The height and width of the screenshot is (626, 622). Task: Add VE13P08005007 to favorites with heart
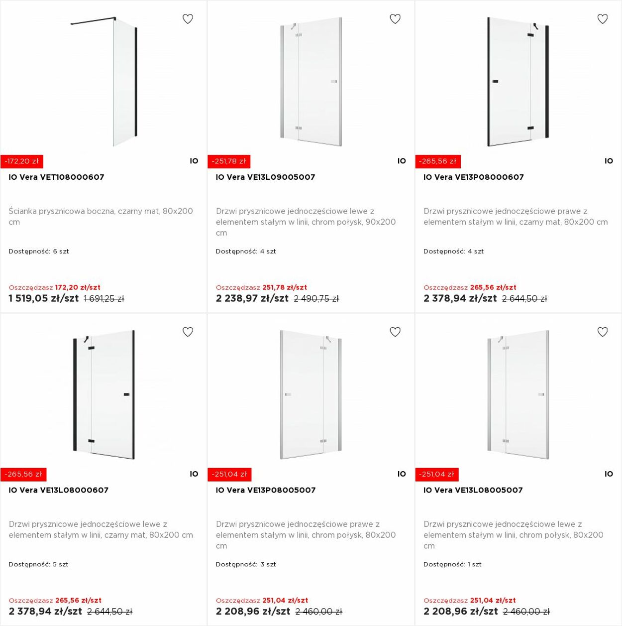pos(395,332)
